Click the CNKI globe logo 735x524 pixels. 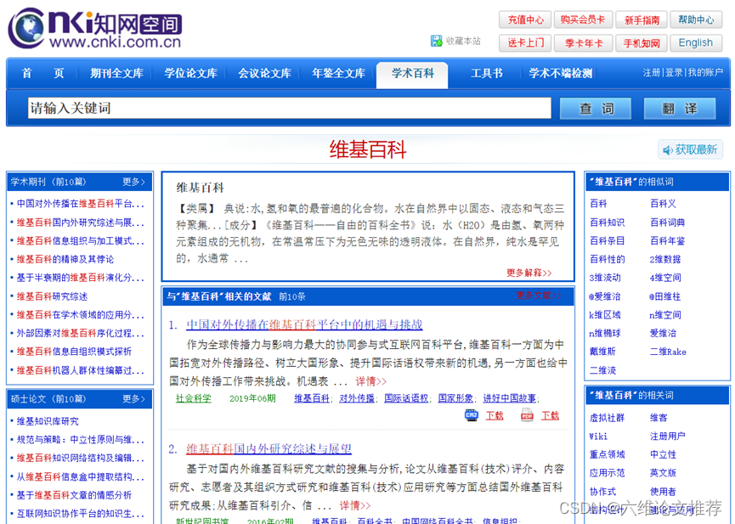tap(26, 28)
